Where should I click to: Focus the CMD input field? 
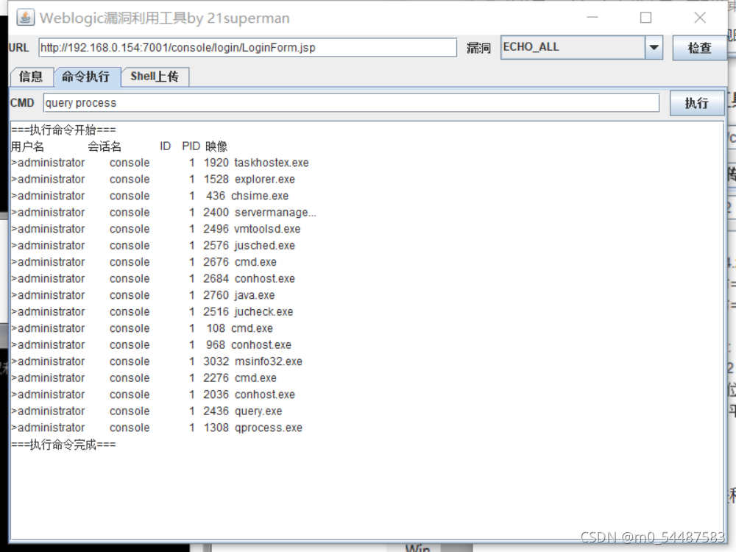[351, 103]
